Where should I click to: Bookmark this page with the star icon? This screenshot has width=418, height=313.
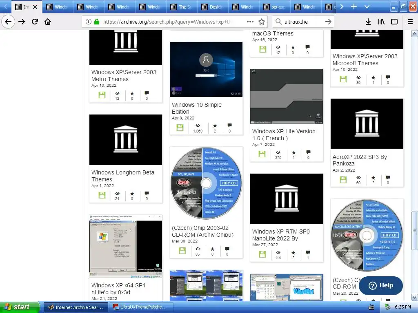point(262,22)
